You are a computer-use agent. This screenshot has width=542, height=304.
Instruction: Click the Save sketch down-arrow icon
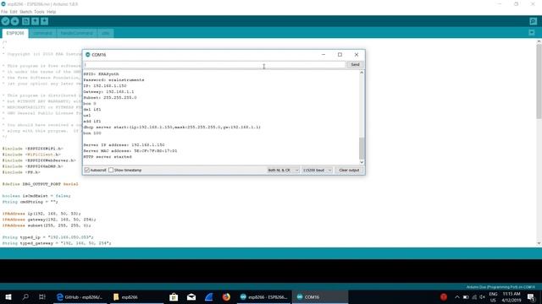[x=45, y=21]
